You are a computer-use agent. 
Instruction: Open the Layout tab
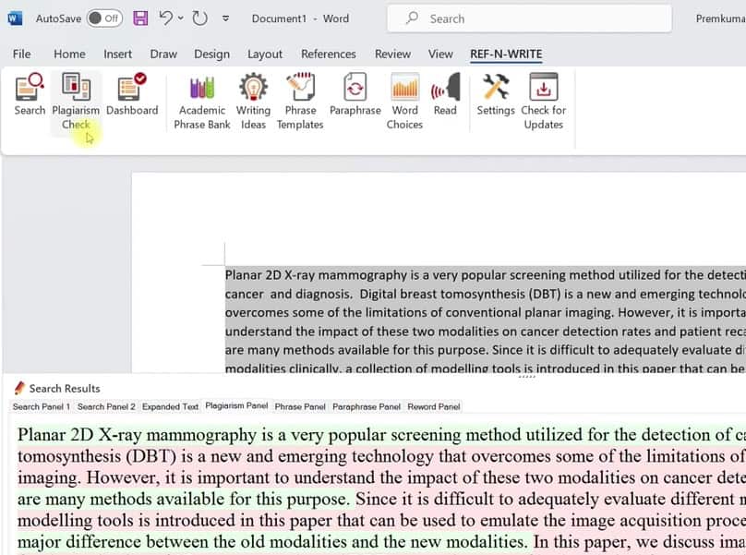[265, 54]
